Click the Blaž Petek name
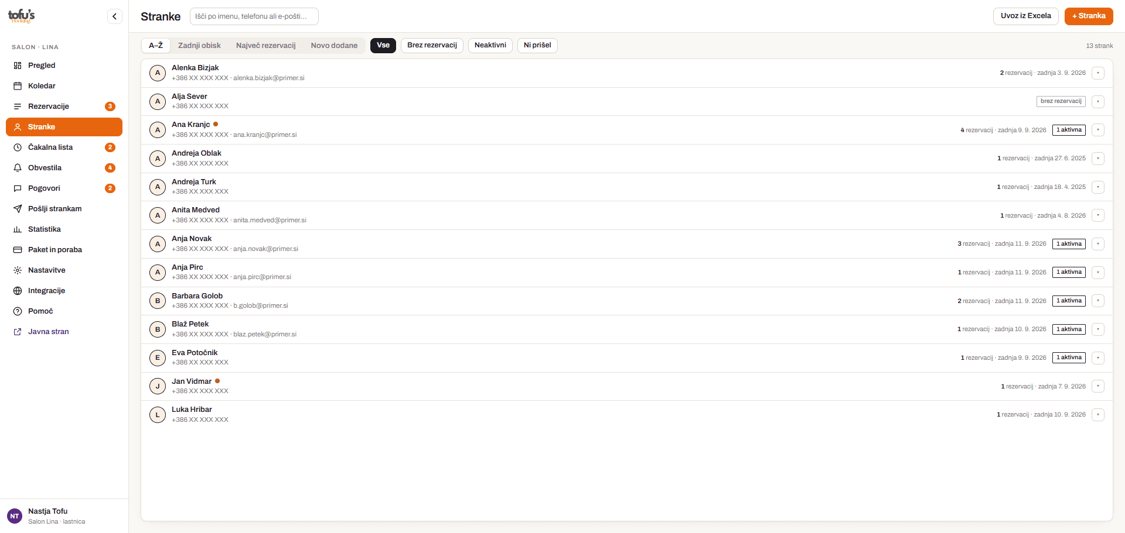Screen dimensions: 1125x533 tap(190, 324)
